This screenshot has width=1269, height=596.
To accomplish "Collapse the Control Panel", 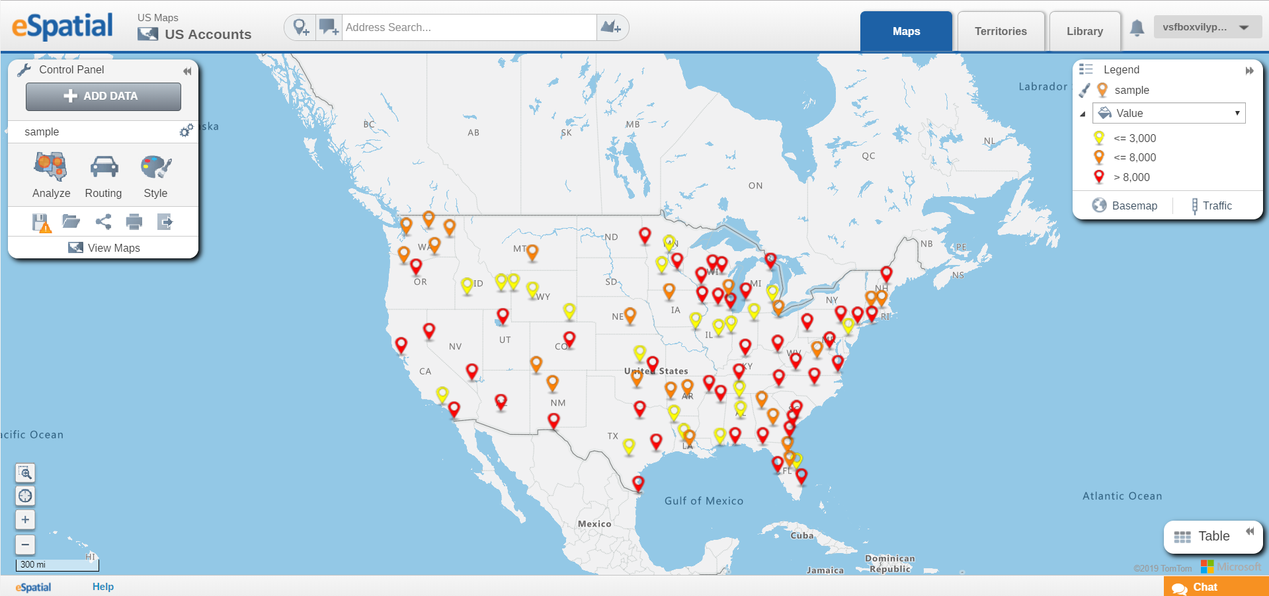I will point(187,71).
